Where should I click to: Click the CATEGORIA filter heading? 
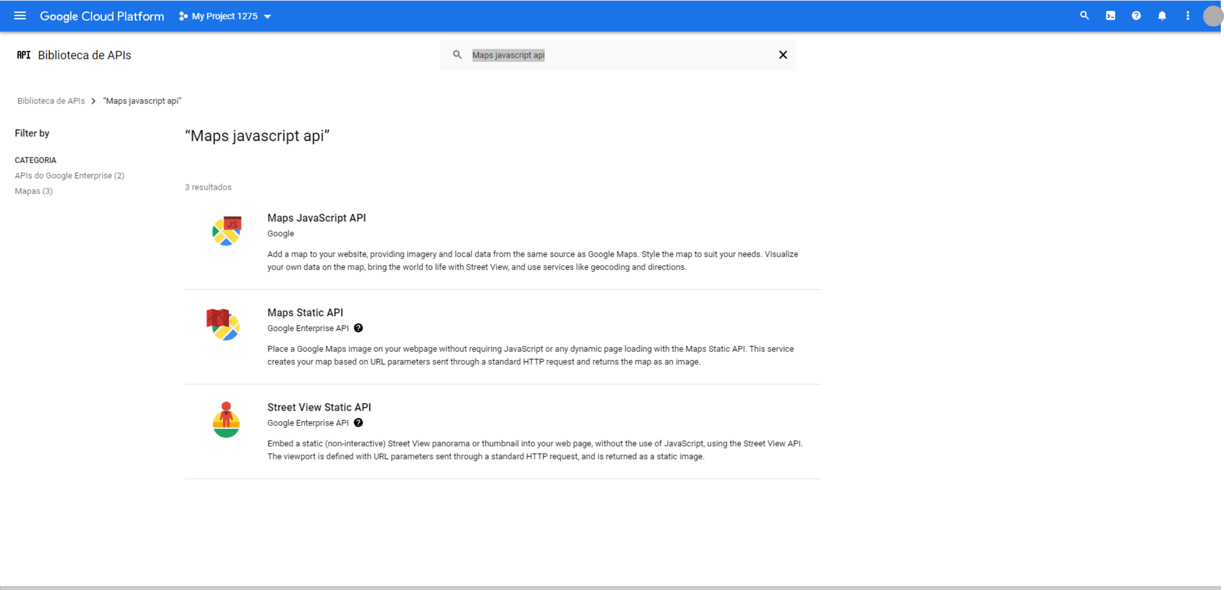coord(35,160)
